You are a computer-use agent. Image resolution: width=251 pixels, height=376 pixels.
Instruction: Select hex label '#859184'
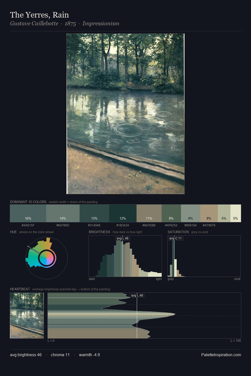[x=191, y=225]
